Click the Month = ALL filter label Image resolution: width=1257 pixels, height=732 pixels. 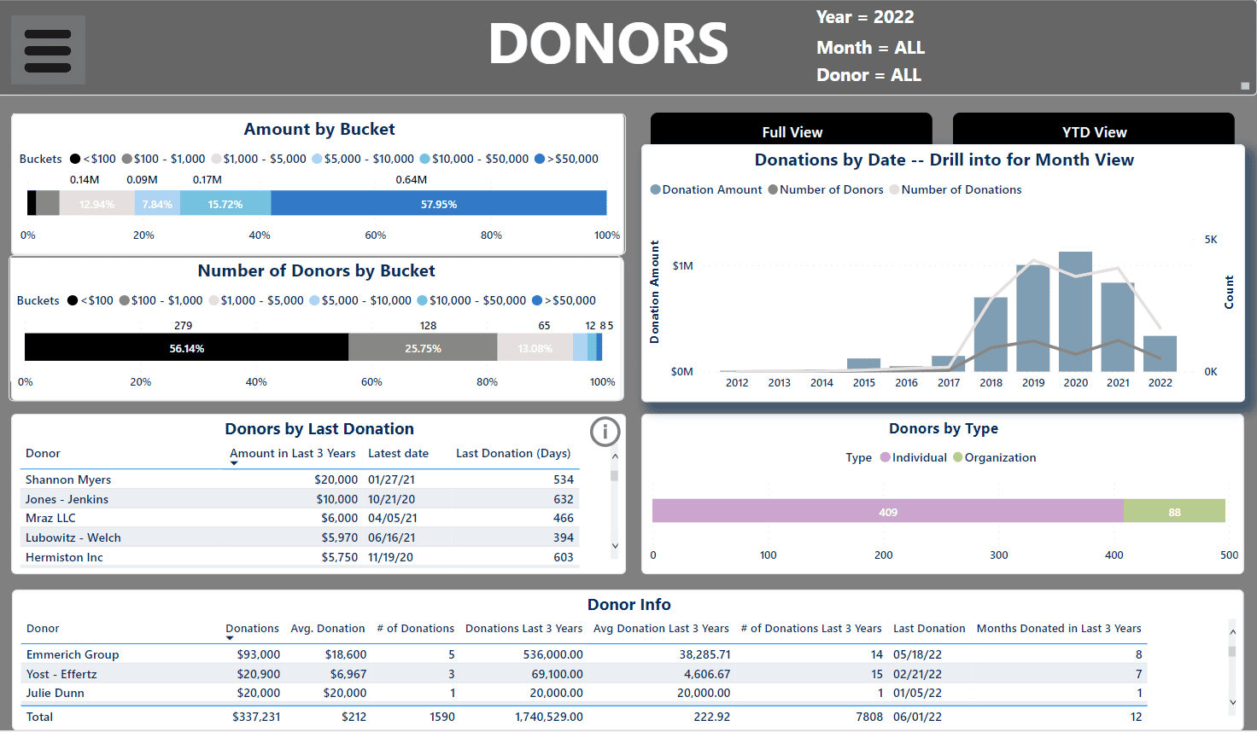click(870, 48)
